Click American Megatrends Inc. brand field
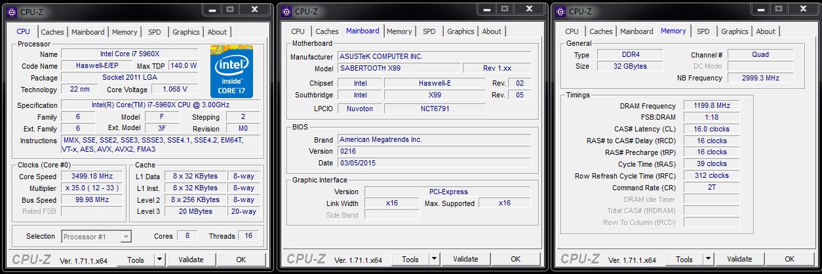Viewport: 822px width, 274px height. pyautogui.click(x=434, y=140)
